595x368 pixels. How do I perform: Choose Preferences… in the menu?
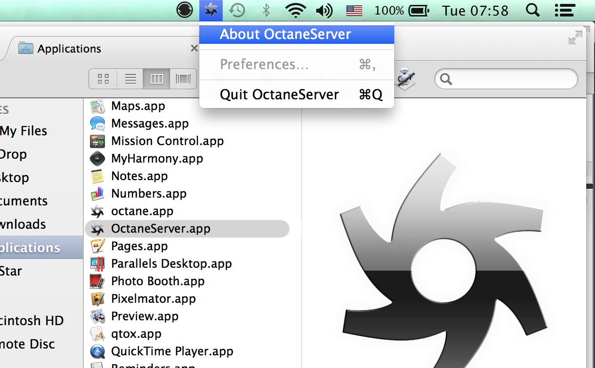[297, 64]
